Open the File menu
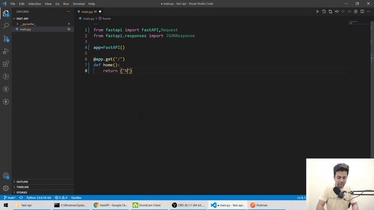 tap(13, 4)
